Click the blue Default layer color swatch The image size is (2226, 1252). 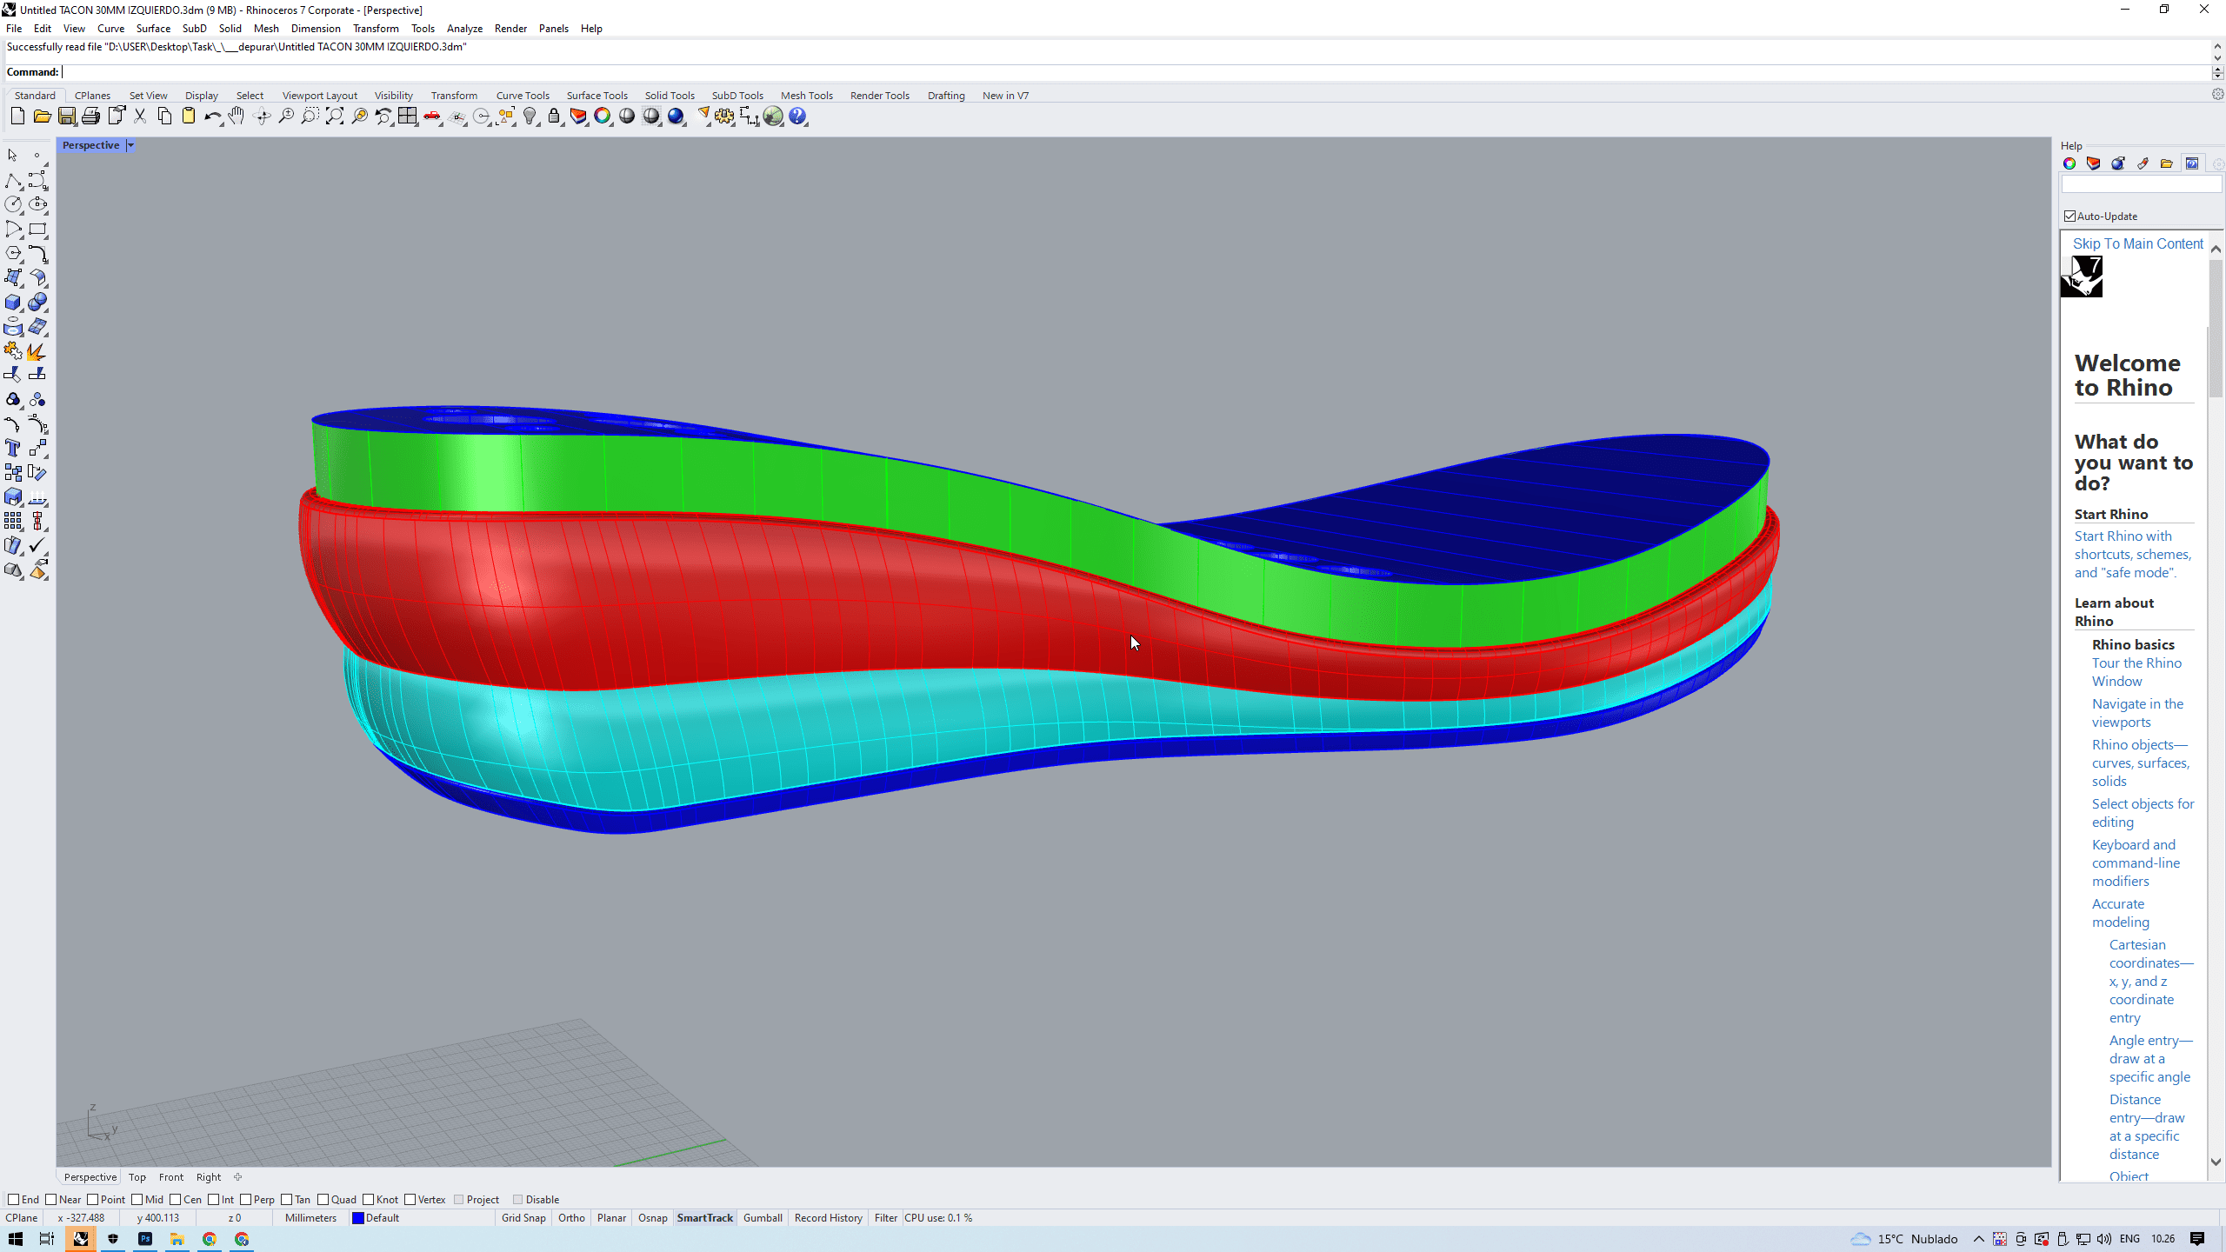(x=357, y=1218)
